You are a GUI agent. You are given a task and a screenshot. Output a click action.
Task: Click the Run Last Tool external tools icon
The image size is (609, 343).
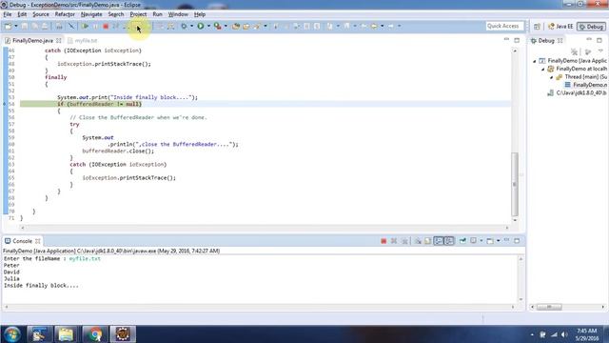click(218, 26)
